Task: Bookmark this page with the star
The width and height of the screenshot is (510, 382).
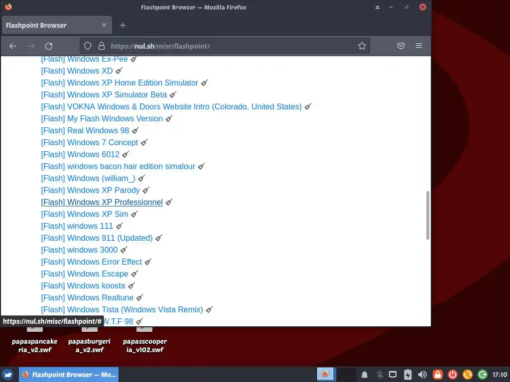Action: tap(362, 46)
